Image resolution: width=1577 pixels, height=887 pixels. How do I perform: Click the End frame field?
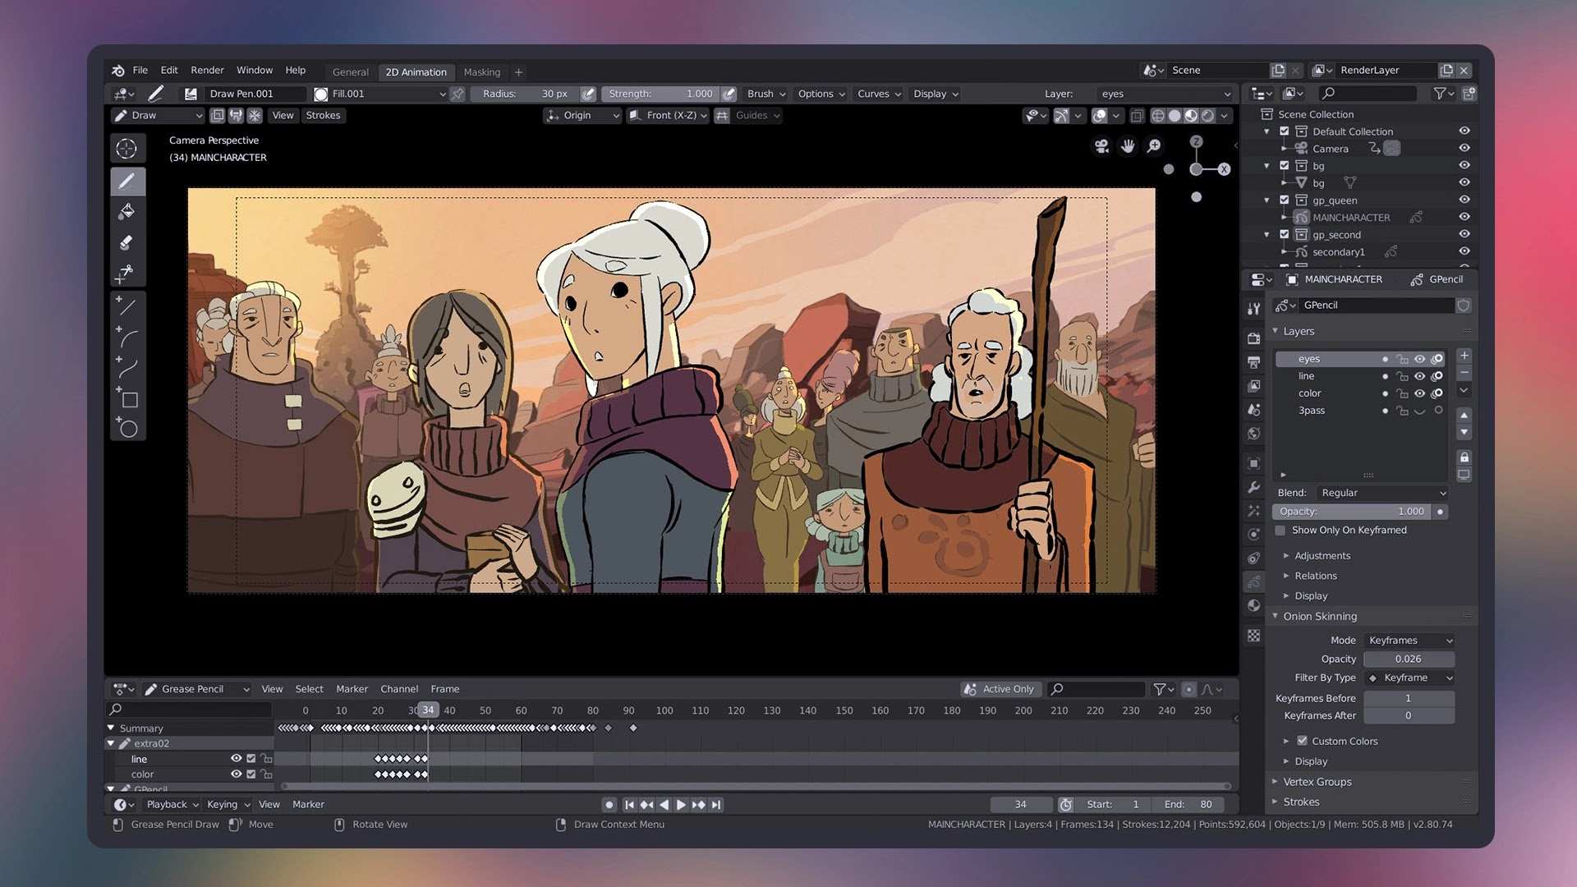1188,805
